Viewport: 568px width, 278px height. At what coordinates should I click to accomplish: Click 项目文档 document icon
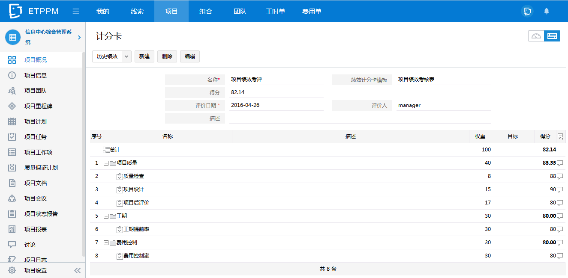pos(12,183)
